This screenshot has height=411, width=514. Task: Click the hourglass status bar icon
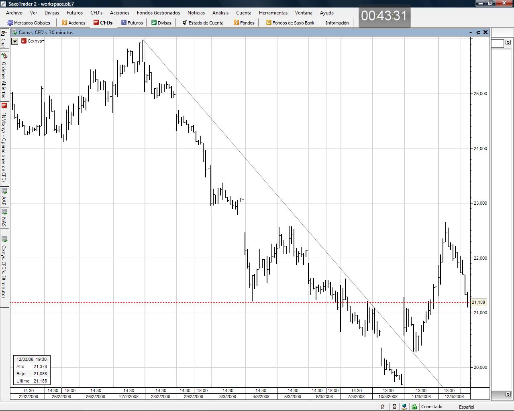[x=394, y=407]
